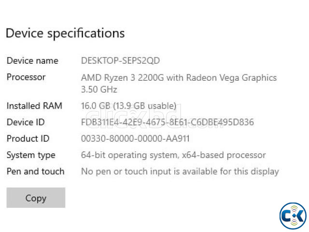309x232 pixels.
Task: Click the 3.50 GHz processor speed
Action: coord(99,89)
